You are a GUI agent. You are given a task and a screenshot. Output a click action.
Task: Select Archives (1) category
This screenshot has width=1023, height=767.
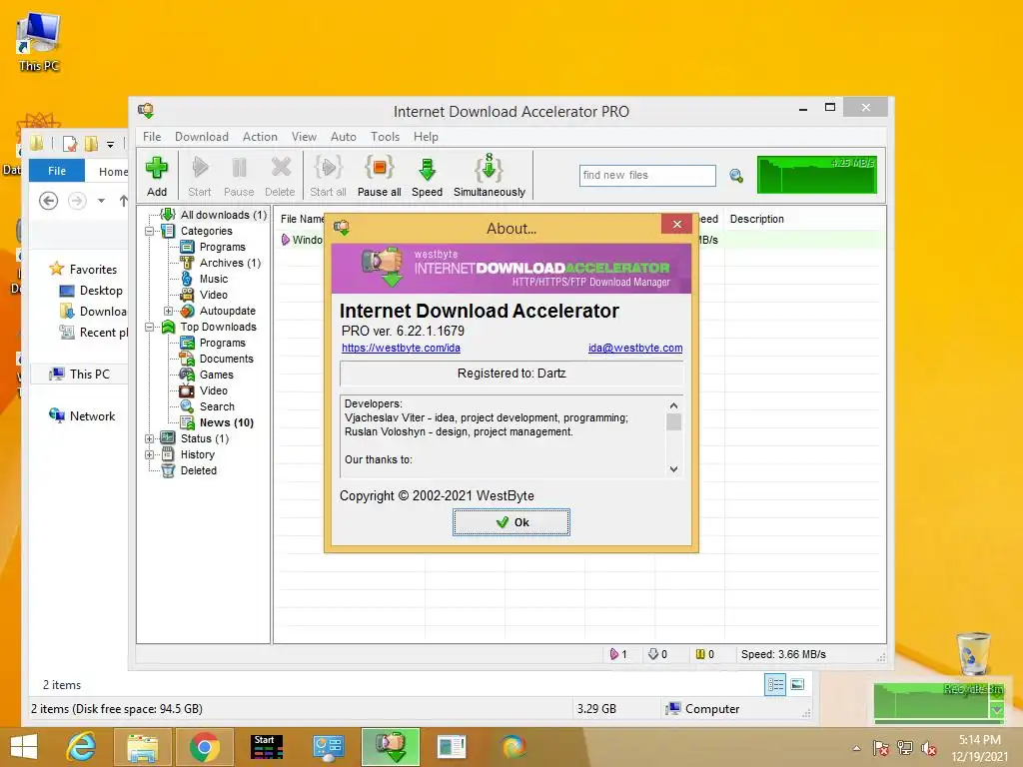click(231, 263)
